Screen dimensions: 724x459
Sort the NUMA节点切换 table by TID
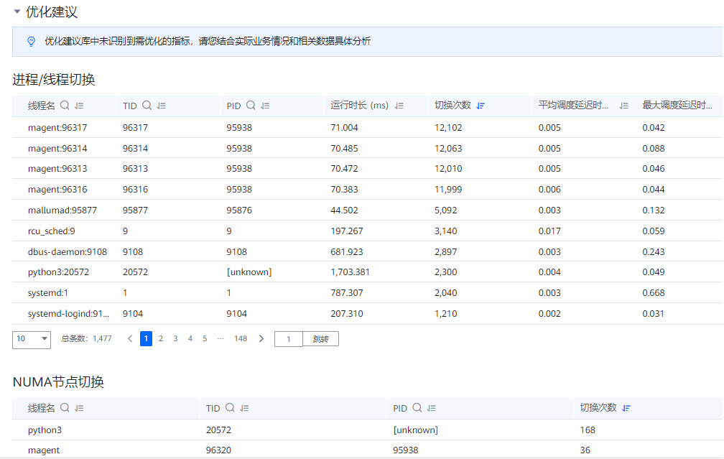[x=244, y=408]
